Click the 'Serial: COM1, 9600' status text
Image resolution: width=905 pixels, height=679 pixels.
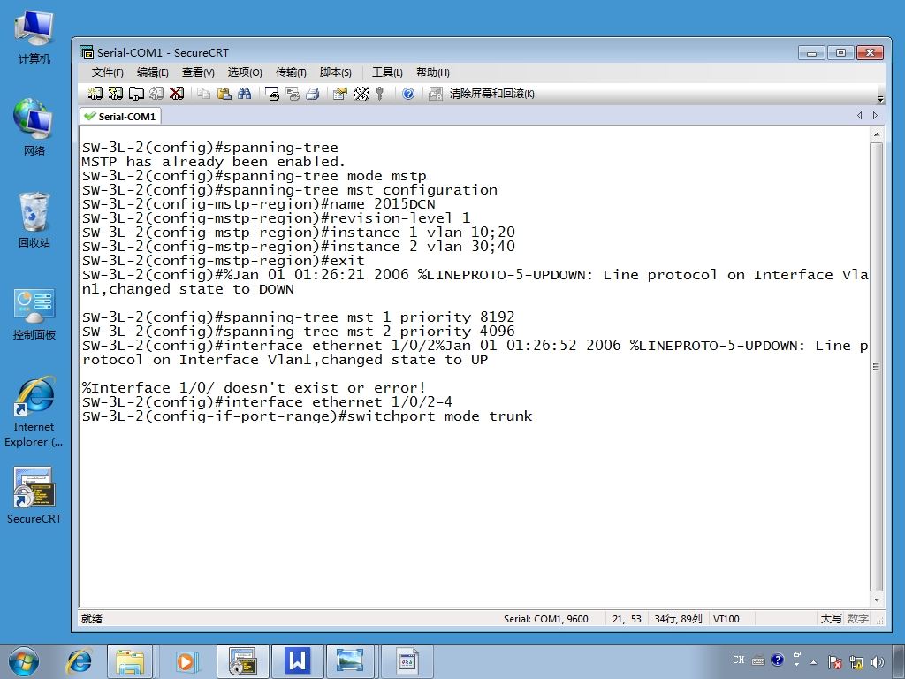(545, 618)
